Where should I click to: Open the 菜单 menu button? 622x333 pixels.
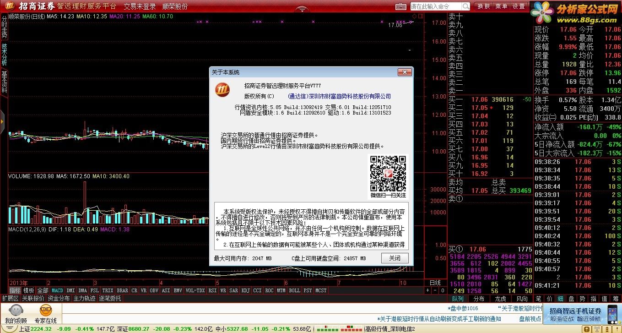click(501, 6)
